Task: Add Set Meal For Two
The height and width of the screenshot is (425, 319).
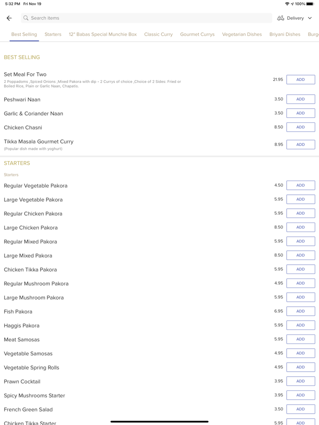Action: (300, 80)
